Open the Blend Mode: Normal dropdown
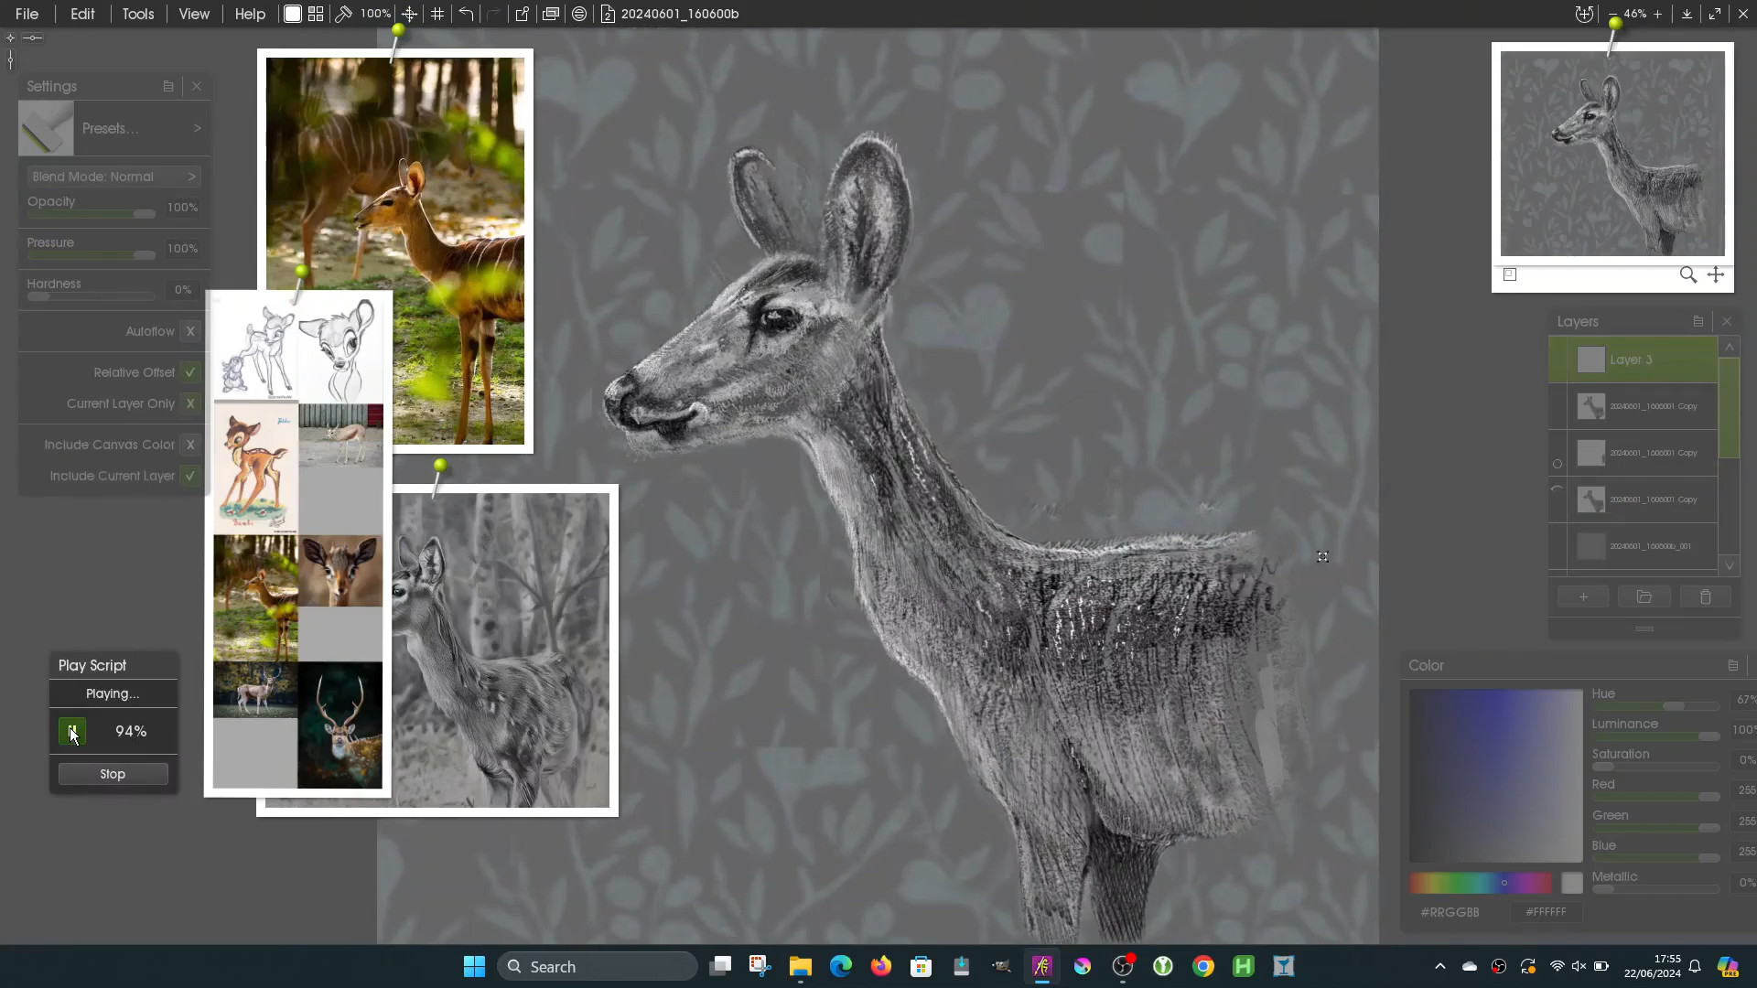The width and height of the screenshot is (1757, 988). [x=113, y=177]
